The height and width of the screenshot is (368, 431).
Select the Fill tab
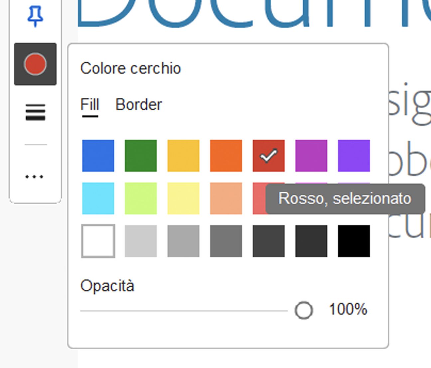(90, 104)
